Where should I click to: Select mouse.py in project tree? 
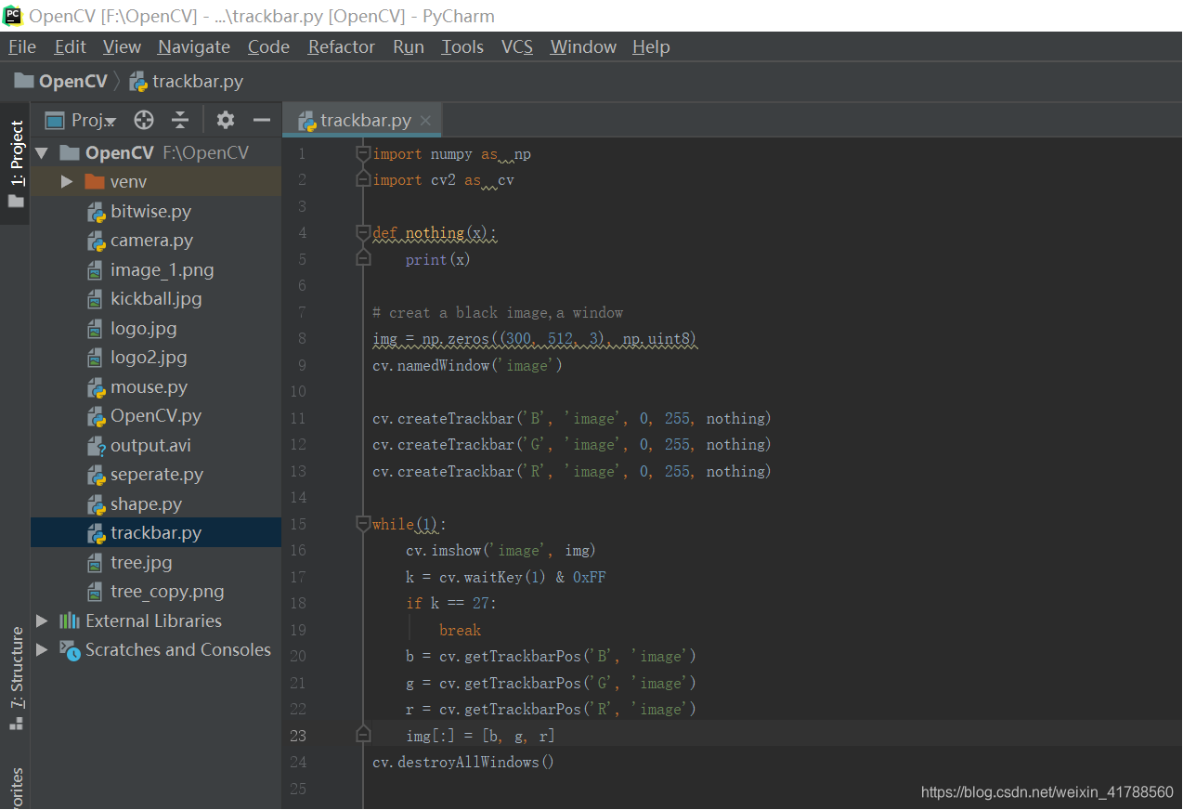(149, 386)
